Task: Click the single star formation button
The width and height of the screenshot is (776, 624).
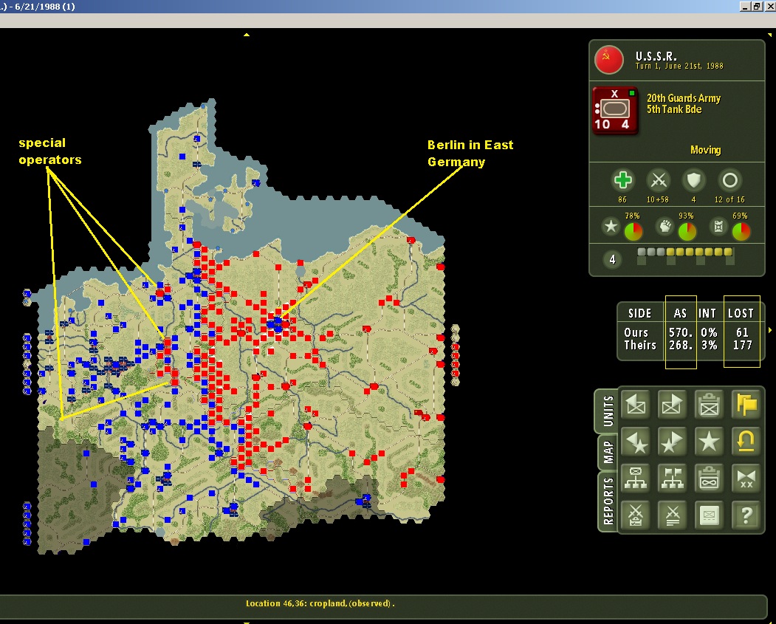Action: [709, 442]
